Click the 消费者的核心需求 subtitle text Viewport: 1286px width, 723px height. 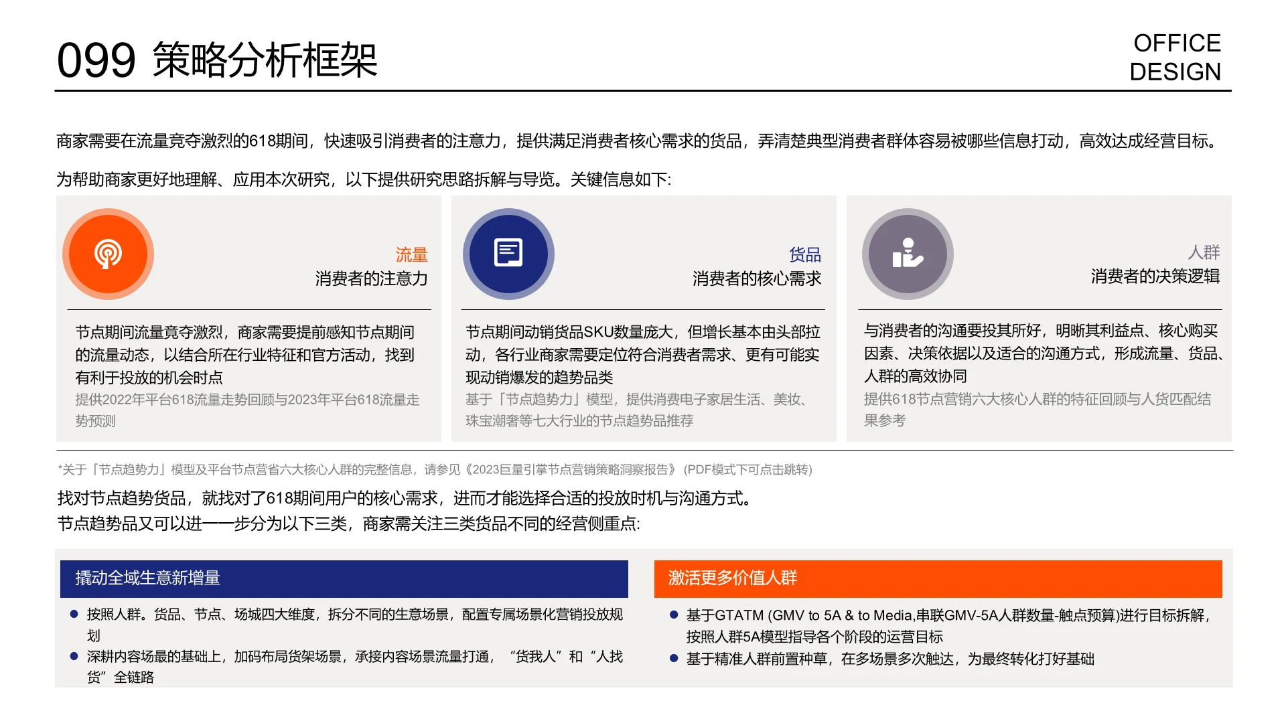pos(757,279)
